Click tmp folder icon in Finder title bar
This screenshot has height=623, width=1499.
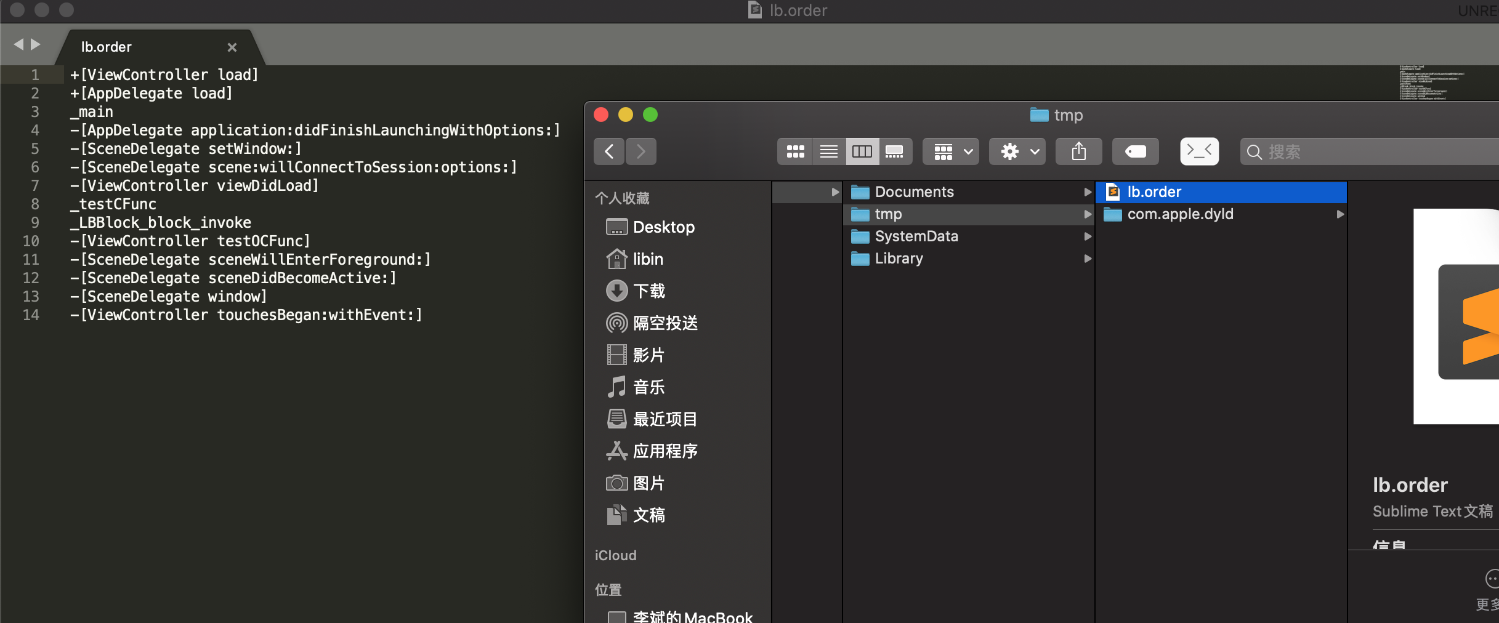pyautogui.click(x=1040, y=115)
